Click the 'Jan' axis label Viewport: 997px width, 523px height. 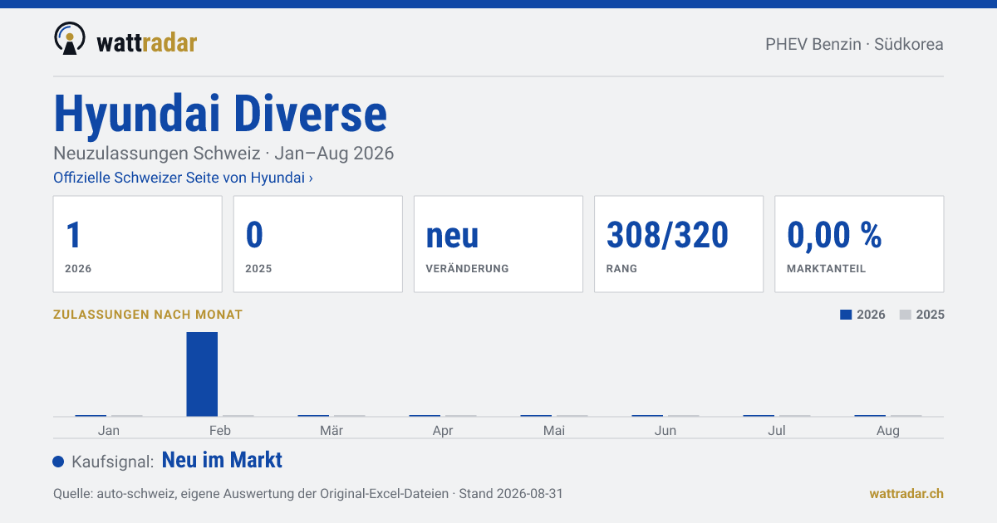(109, 430)
